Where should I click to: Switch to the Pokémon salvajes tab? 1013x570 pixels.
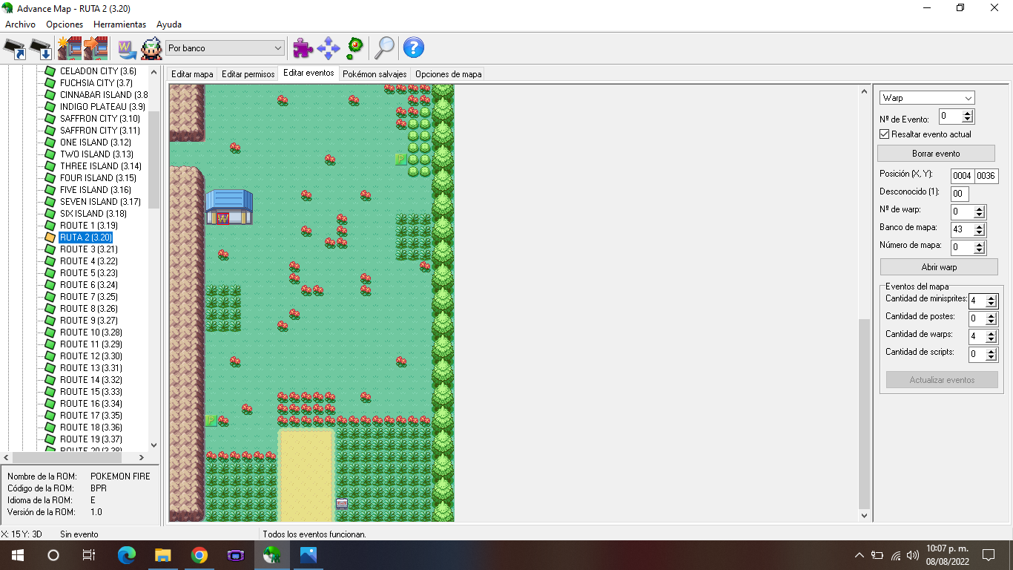pos(374,74)
